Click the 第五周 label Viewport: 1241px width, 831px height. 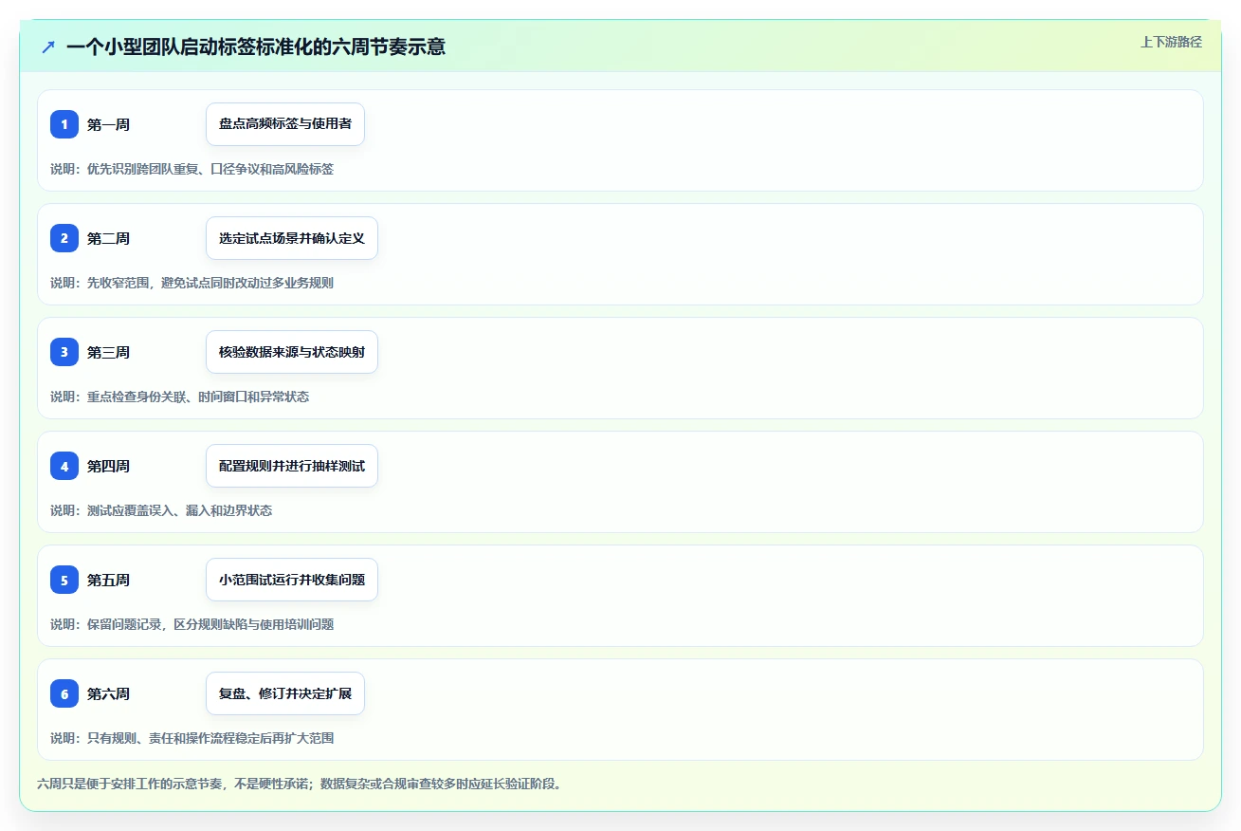click(x=108, y=580)
